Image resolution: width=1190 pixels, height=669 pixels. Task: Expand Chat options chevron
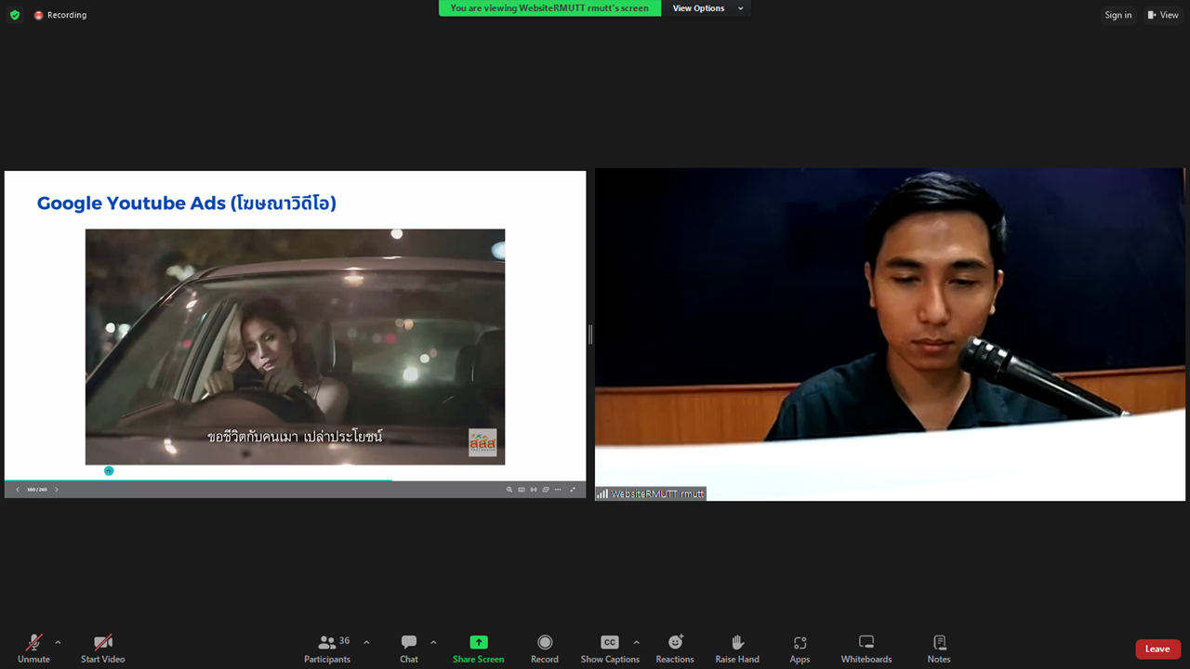pos(433,642)
